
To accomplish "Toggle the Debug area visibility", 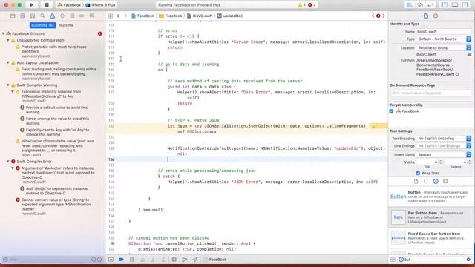I will (x=455, y=5).
